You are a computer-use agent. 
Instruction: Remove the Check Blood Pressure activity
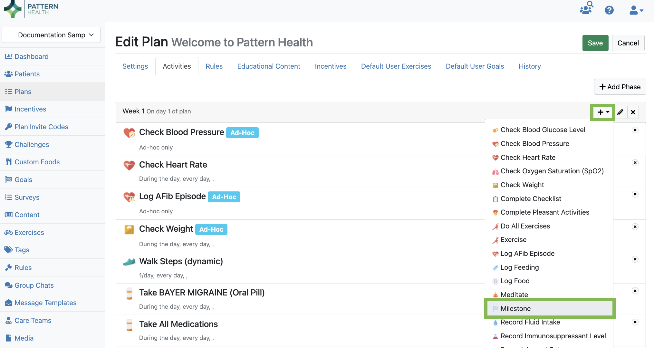pyautogui.click(x=635, y=130)
